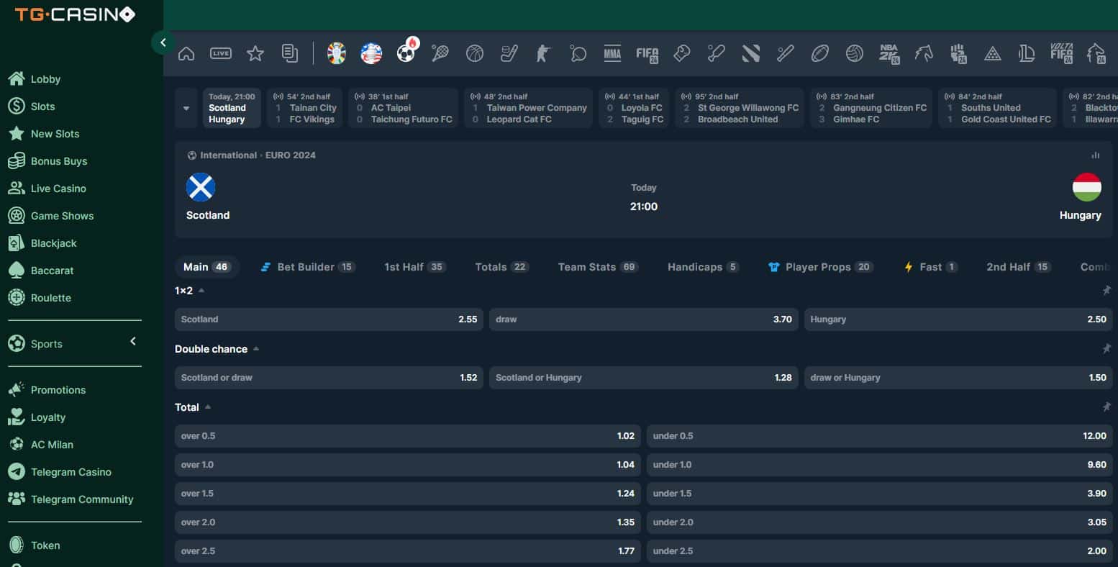The width and height of the screenshot is (1118, 567).
Task: Select the tennis racket icon
Action: tap(440, 53)
